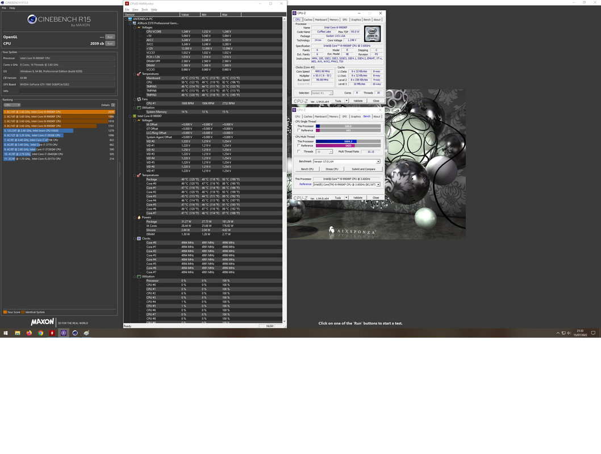Click the lightning icon beside Voltages above CPU VCORE
The height and width of the screenshot is (454, 601).
coord(139,27)
